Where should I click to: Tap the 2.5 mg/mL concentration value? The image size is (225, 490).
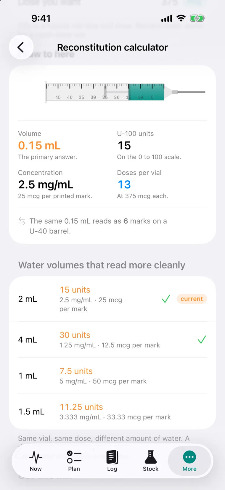point(46,185)
